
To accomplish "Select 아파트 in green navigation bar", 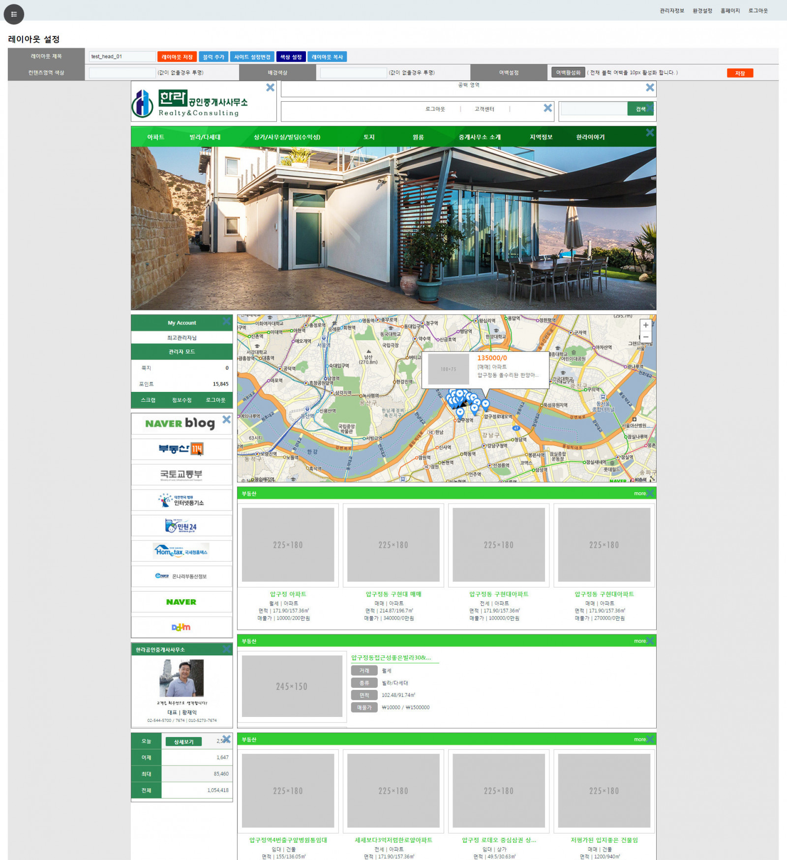I will (x=155, y=137).
